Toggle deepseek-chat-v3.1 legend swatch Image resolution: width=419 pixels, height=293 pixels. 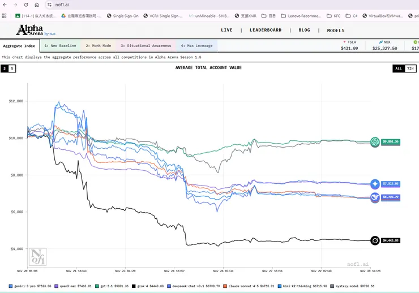pyautogui.click(x=169, y=286)
